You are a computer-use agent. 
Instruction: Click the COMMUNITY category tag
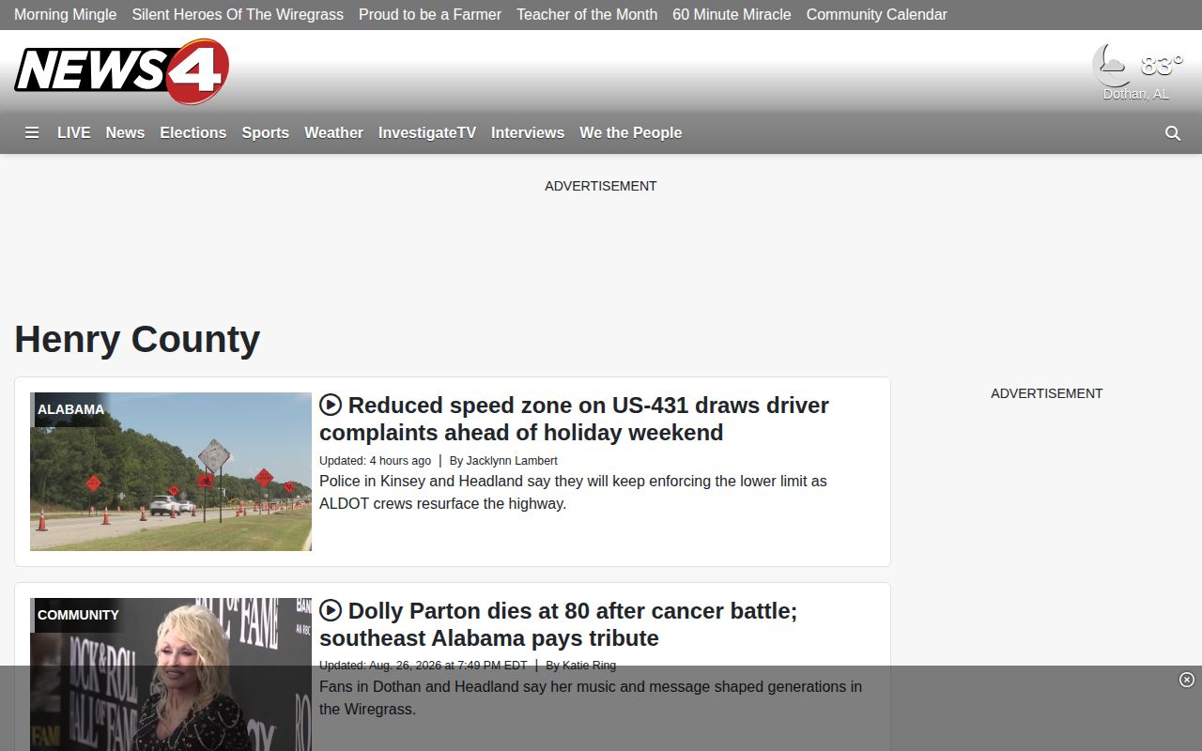point(79,615)
